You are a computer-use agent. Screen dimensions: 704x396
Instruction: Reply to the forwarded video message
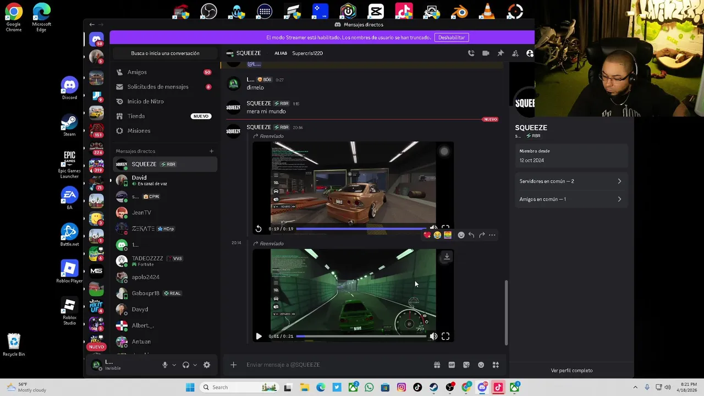pos(471,235)
